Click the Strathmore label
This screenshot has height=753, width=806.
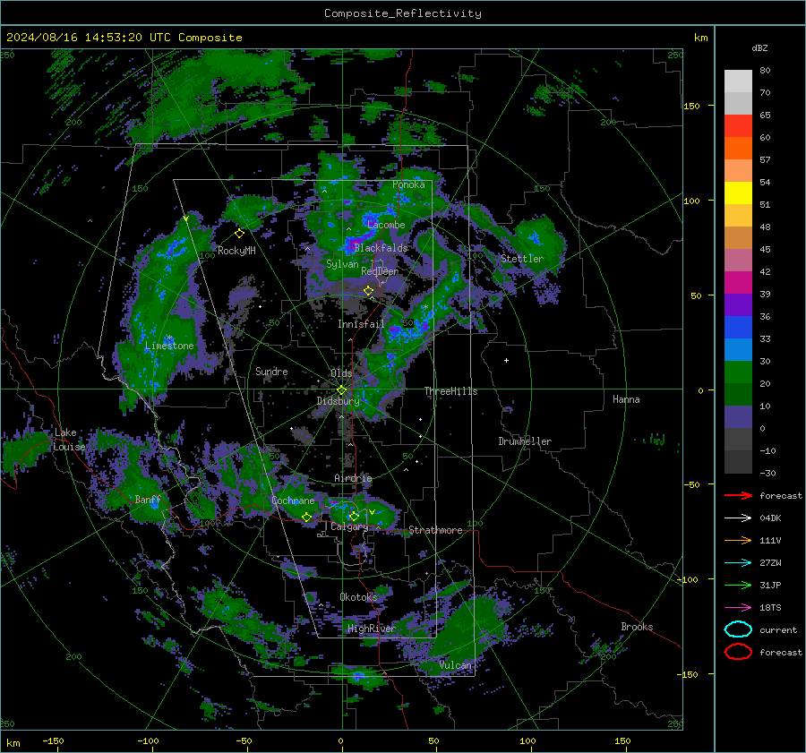(435, 530)
